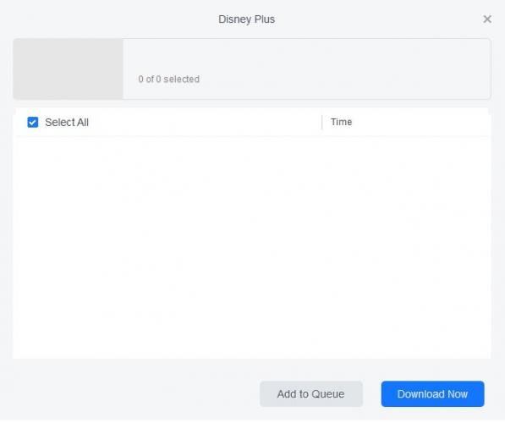Click the Add to Queue button

(x=311, y=393)
